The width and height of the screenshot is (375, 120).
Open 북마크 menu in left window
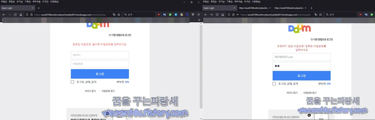tap(36, 2)
